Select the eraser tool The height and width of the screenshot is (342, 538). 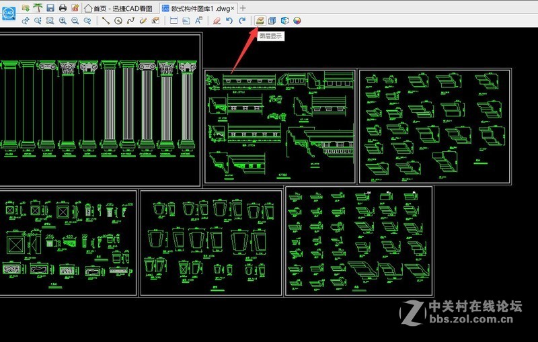217,21
